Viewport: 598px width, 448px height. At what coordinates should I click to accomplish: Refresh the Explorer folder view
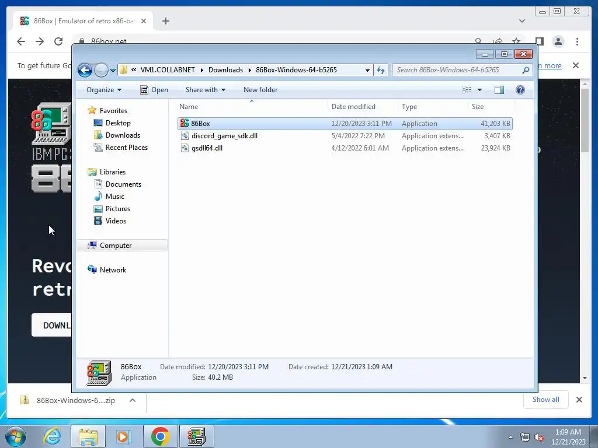click(x=381, y=70)
